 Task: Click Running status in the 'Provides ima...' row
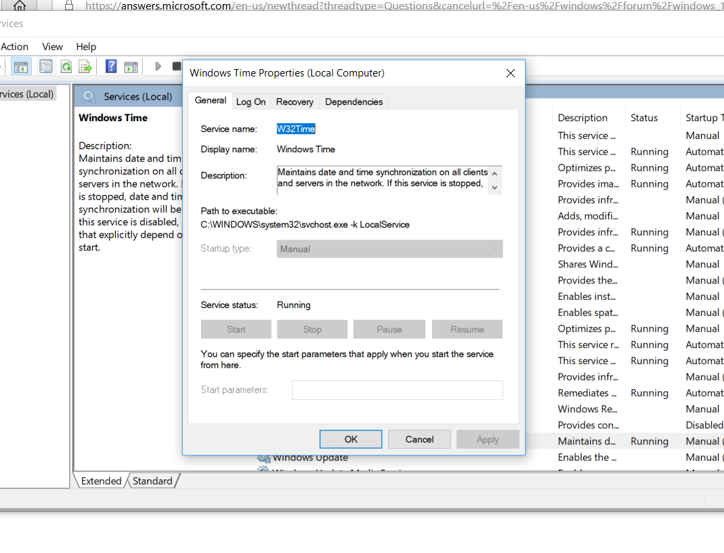tap(650, 184)
